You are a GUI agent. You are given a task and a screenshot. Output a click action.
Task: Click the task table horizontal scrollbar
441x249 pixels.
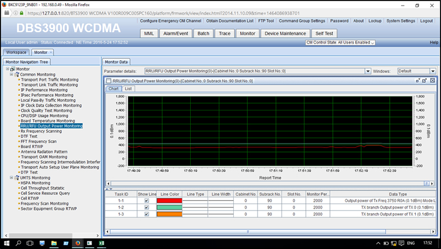(248, 231)
